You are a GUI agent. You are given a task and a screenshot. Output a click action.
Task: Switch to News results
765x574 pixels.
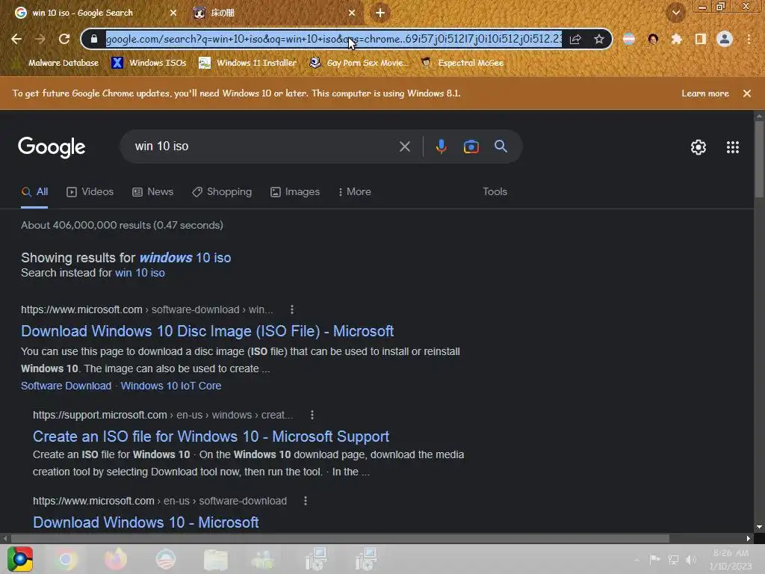[152, 192]
